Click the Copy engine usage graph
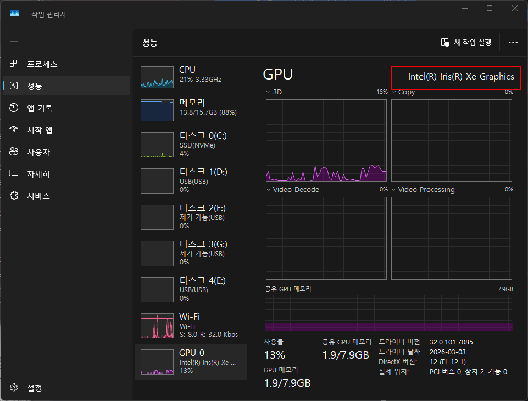The height and width of the screenshot is (401, 528). click(451, 140)
